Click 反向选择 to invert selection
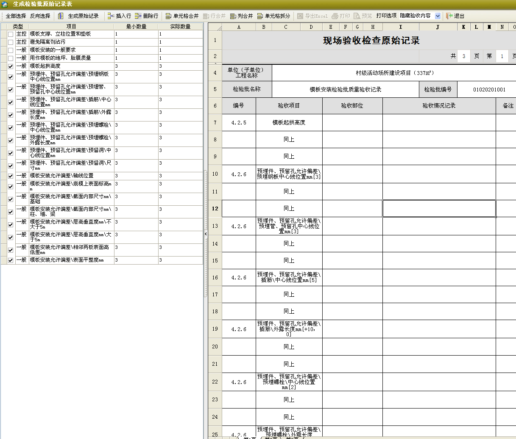Viewport: 516px width, 439px height. click(x=40, y=16)
